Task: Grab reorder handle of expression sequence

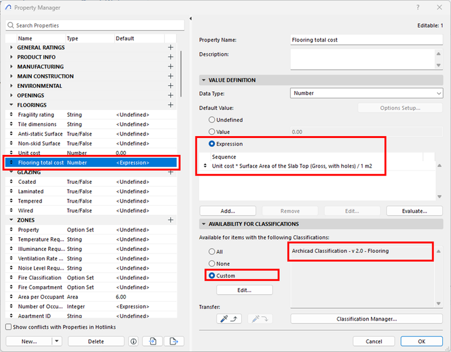Action: [205, 166]
